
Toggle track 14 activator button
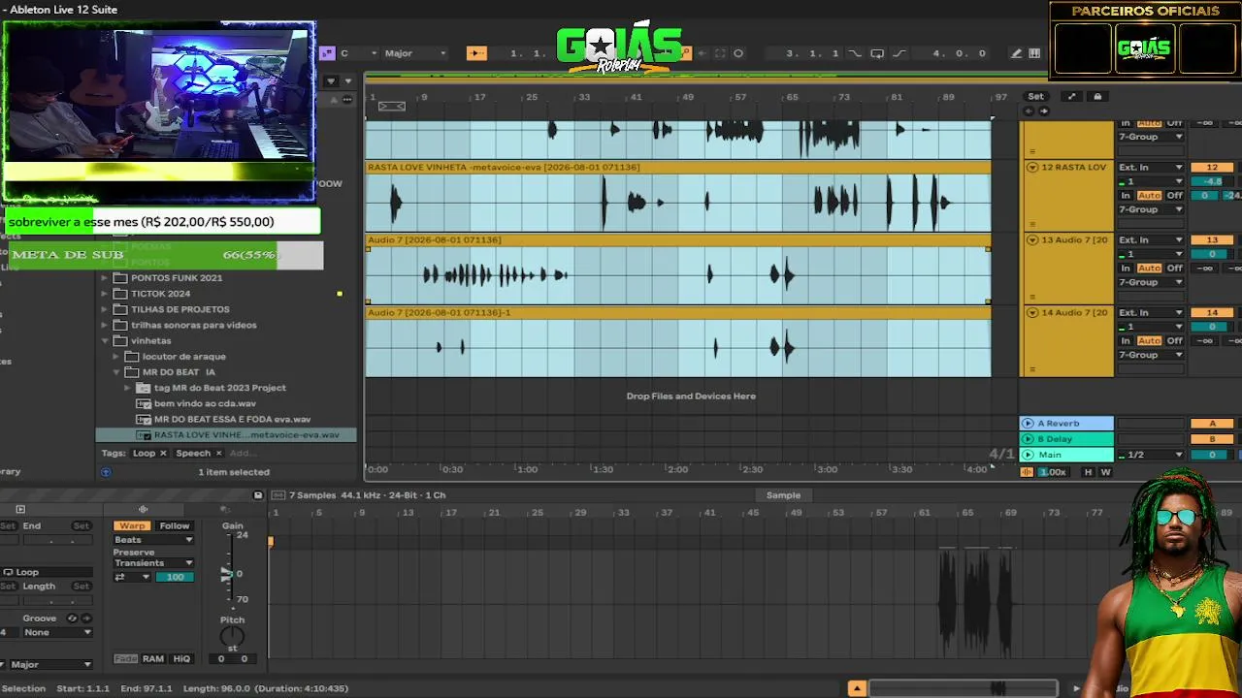(x=1212, y=313)
